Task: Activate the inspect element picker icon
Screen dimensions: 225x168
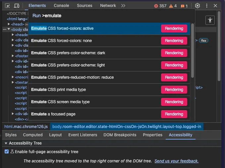Action: 7,6
